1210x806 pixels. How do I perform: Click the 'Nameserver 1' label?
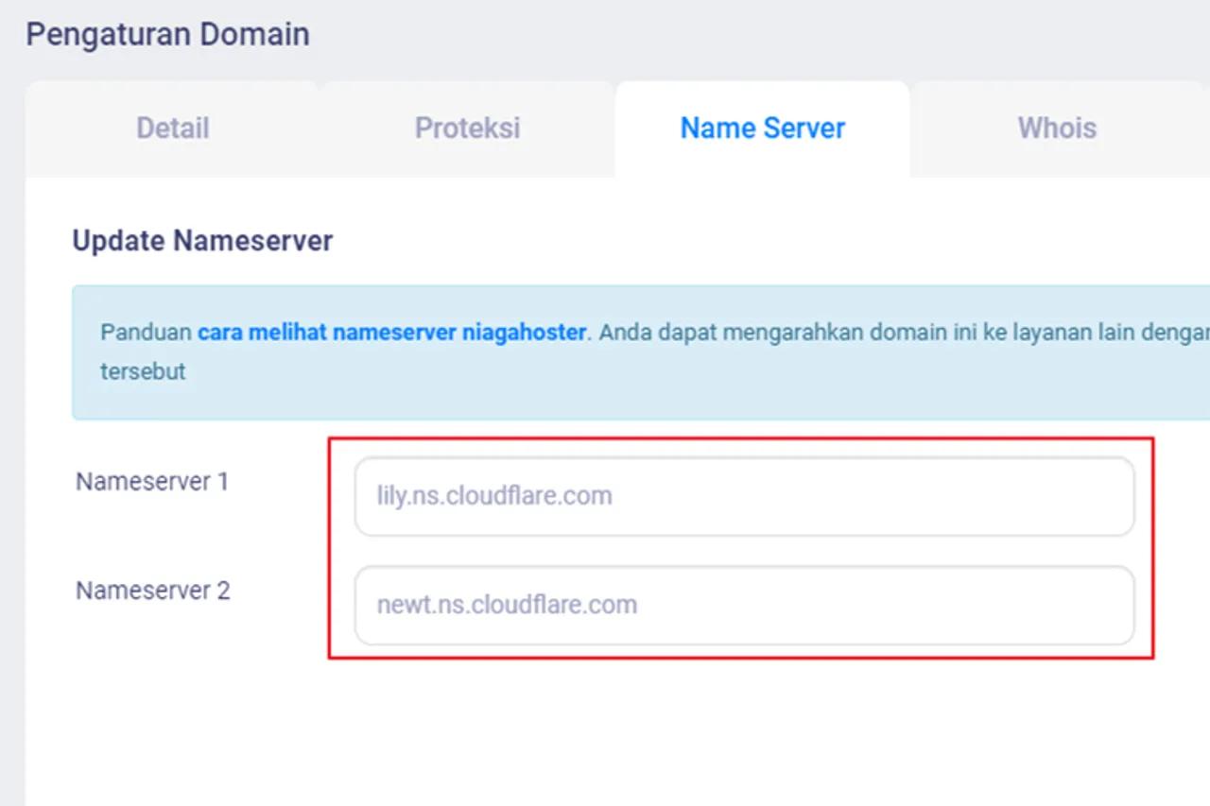tap(152, 482)
